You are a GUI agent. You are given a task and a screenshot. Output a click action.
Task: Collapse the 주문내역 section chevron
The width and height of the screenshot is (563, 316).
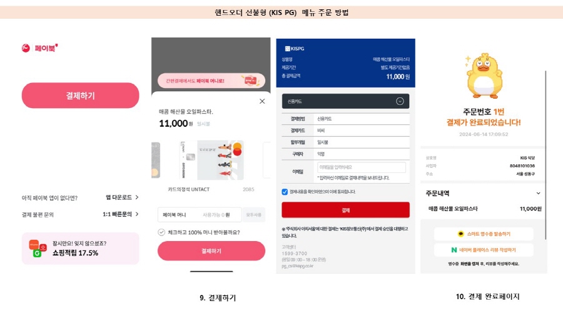(x=538, y=193)
